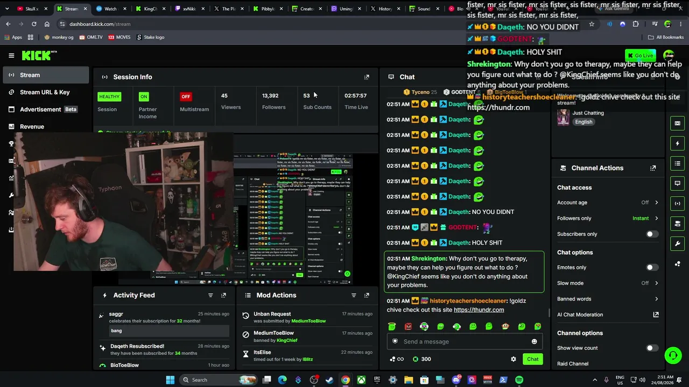Click the lightning icon in right sidebar
The image size is (689, 387).
tap(677, 144)
